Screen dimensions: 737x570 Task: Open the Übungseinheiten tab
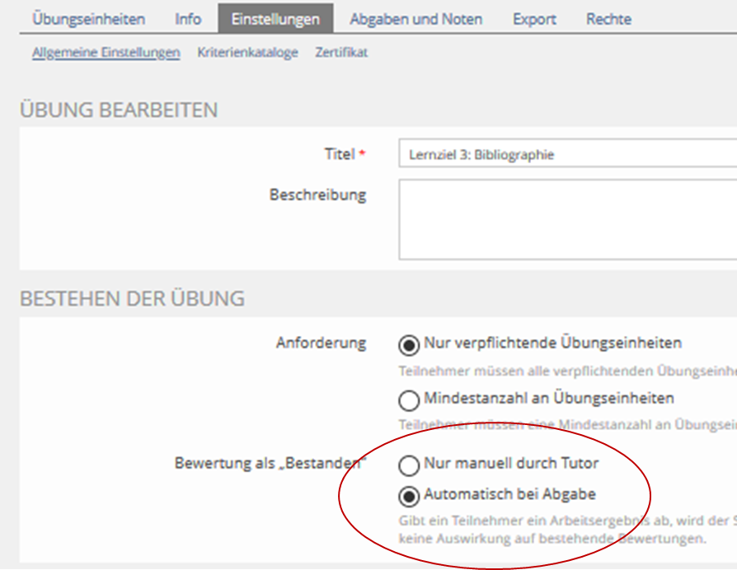point(88,19)
